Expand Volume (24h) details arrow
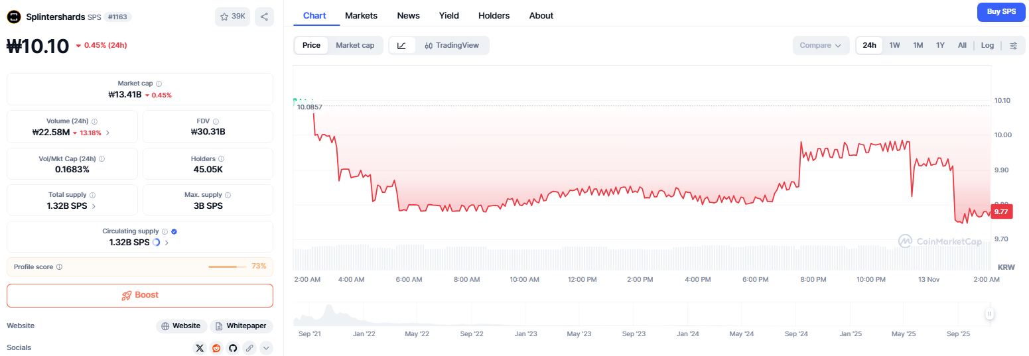Screen dimensions: 1029x356 click(108, 132)
